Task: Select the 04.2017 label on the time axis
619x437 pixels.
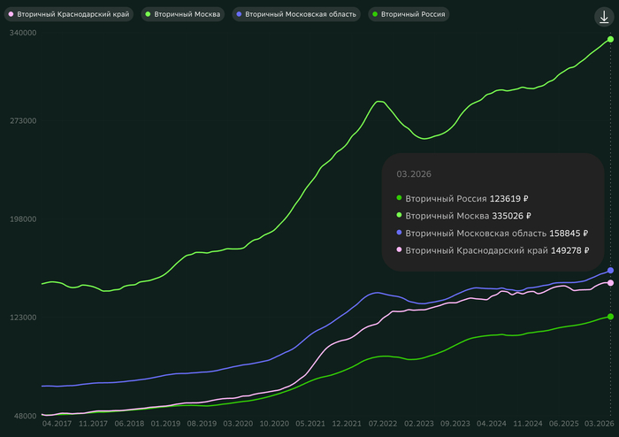Action: pyautogui.click(x=57, y=424)
